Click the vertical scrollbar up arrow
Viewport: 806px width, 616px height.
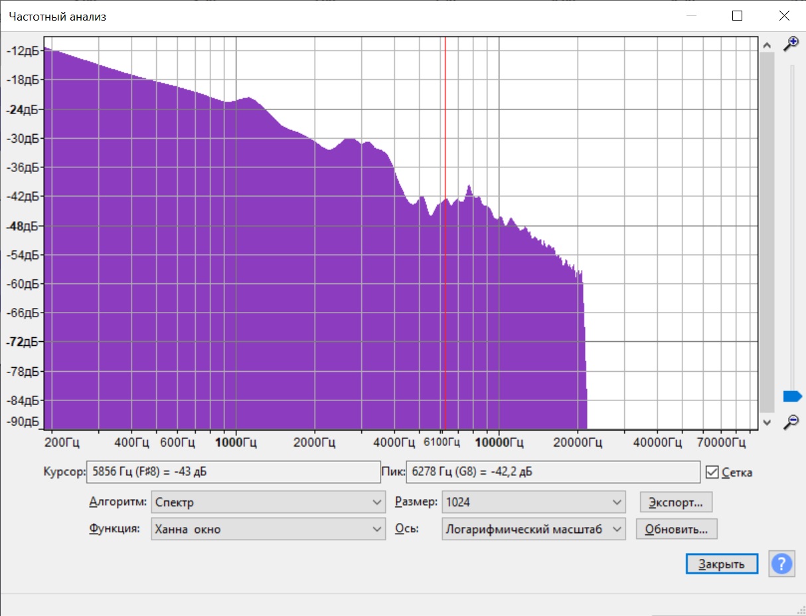[766, 45]
